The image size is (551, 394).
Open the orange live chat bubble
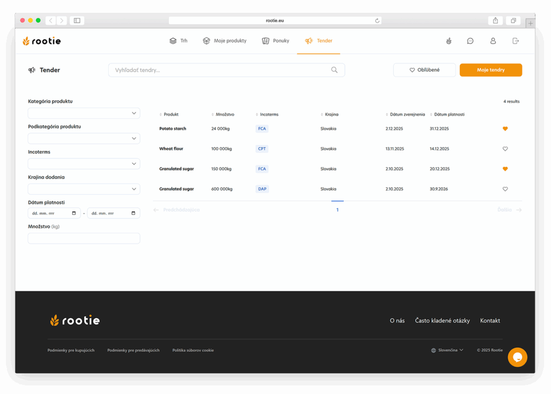click(x=517, y=357)
